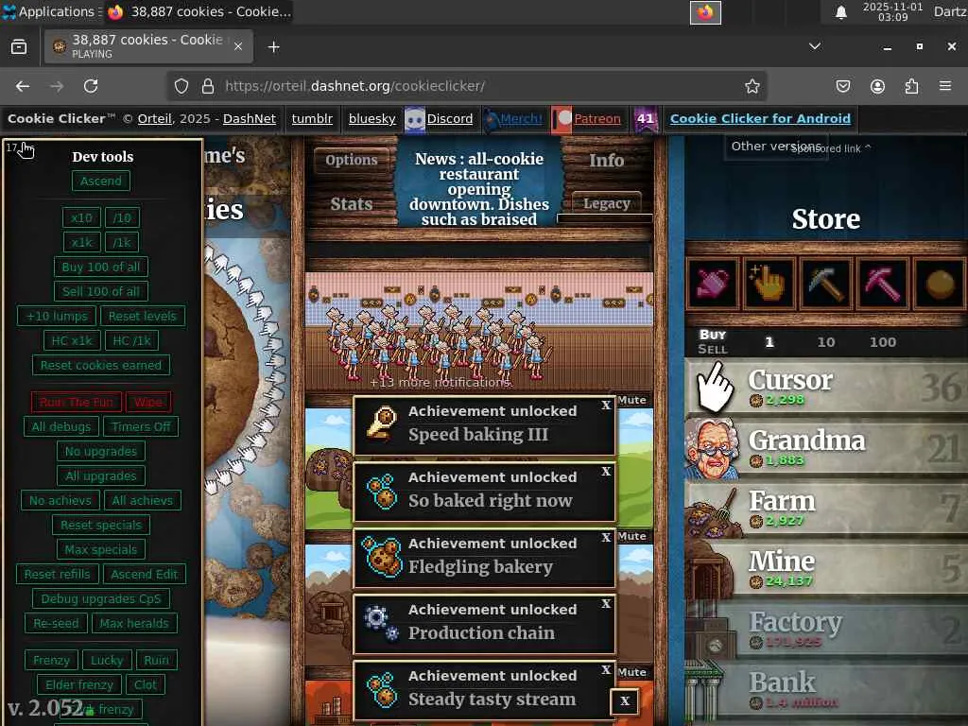Multiply cookies with x10 button

point(81,218)
